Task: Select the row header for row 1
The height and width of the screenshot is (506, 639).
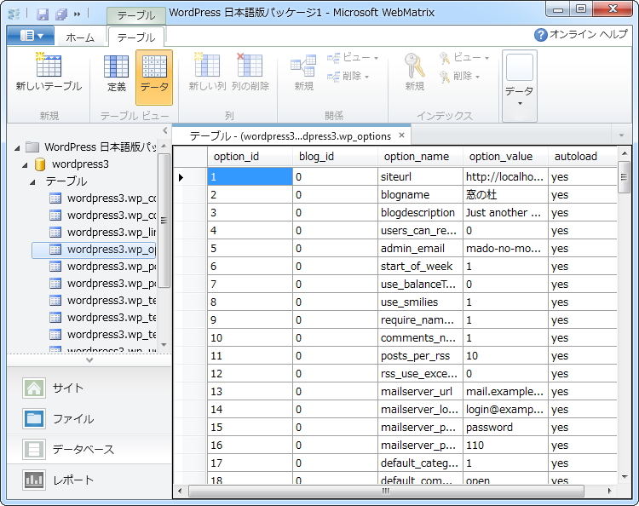Action: (x=190, y=177)
